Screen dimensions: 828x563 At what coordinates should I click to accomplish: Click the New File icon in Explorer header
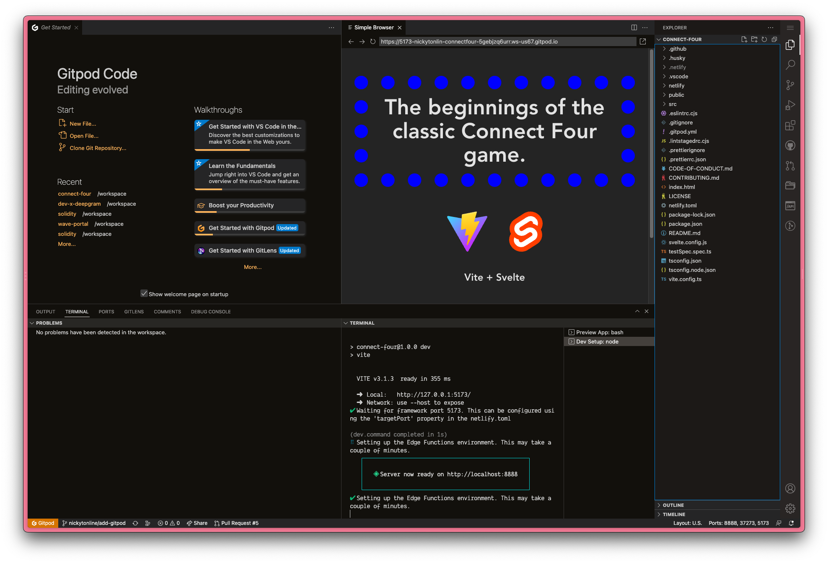pos(744,39)
